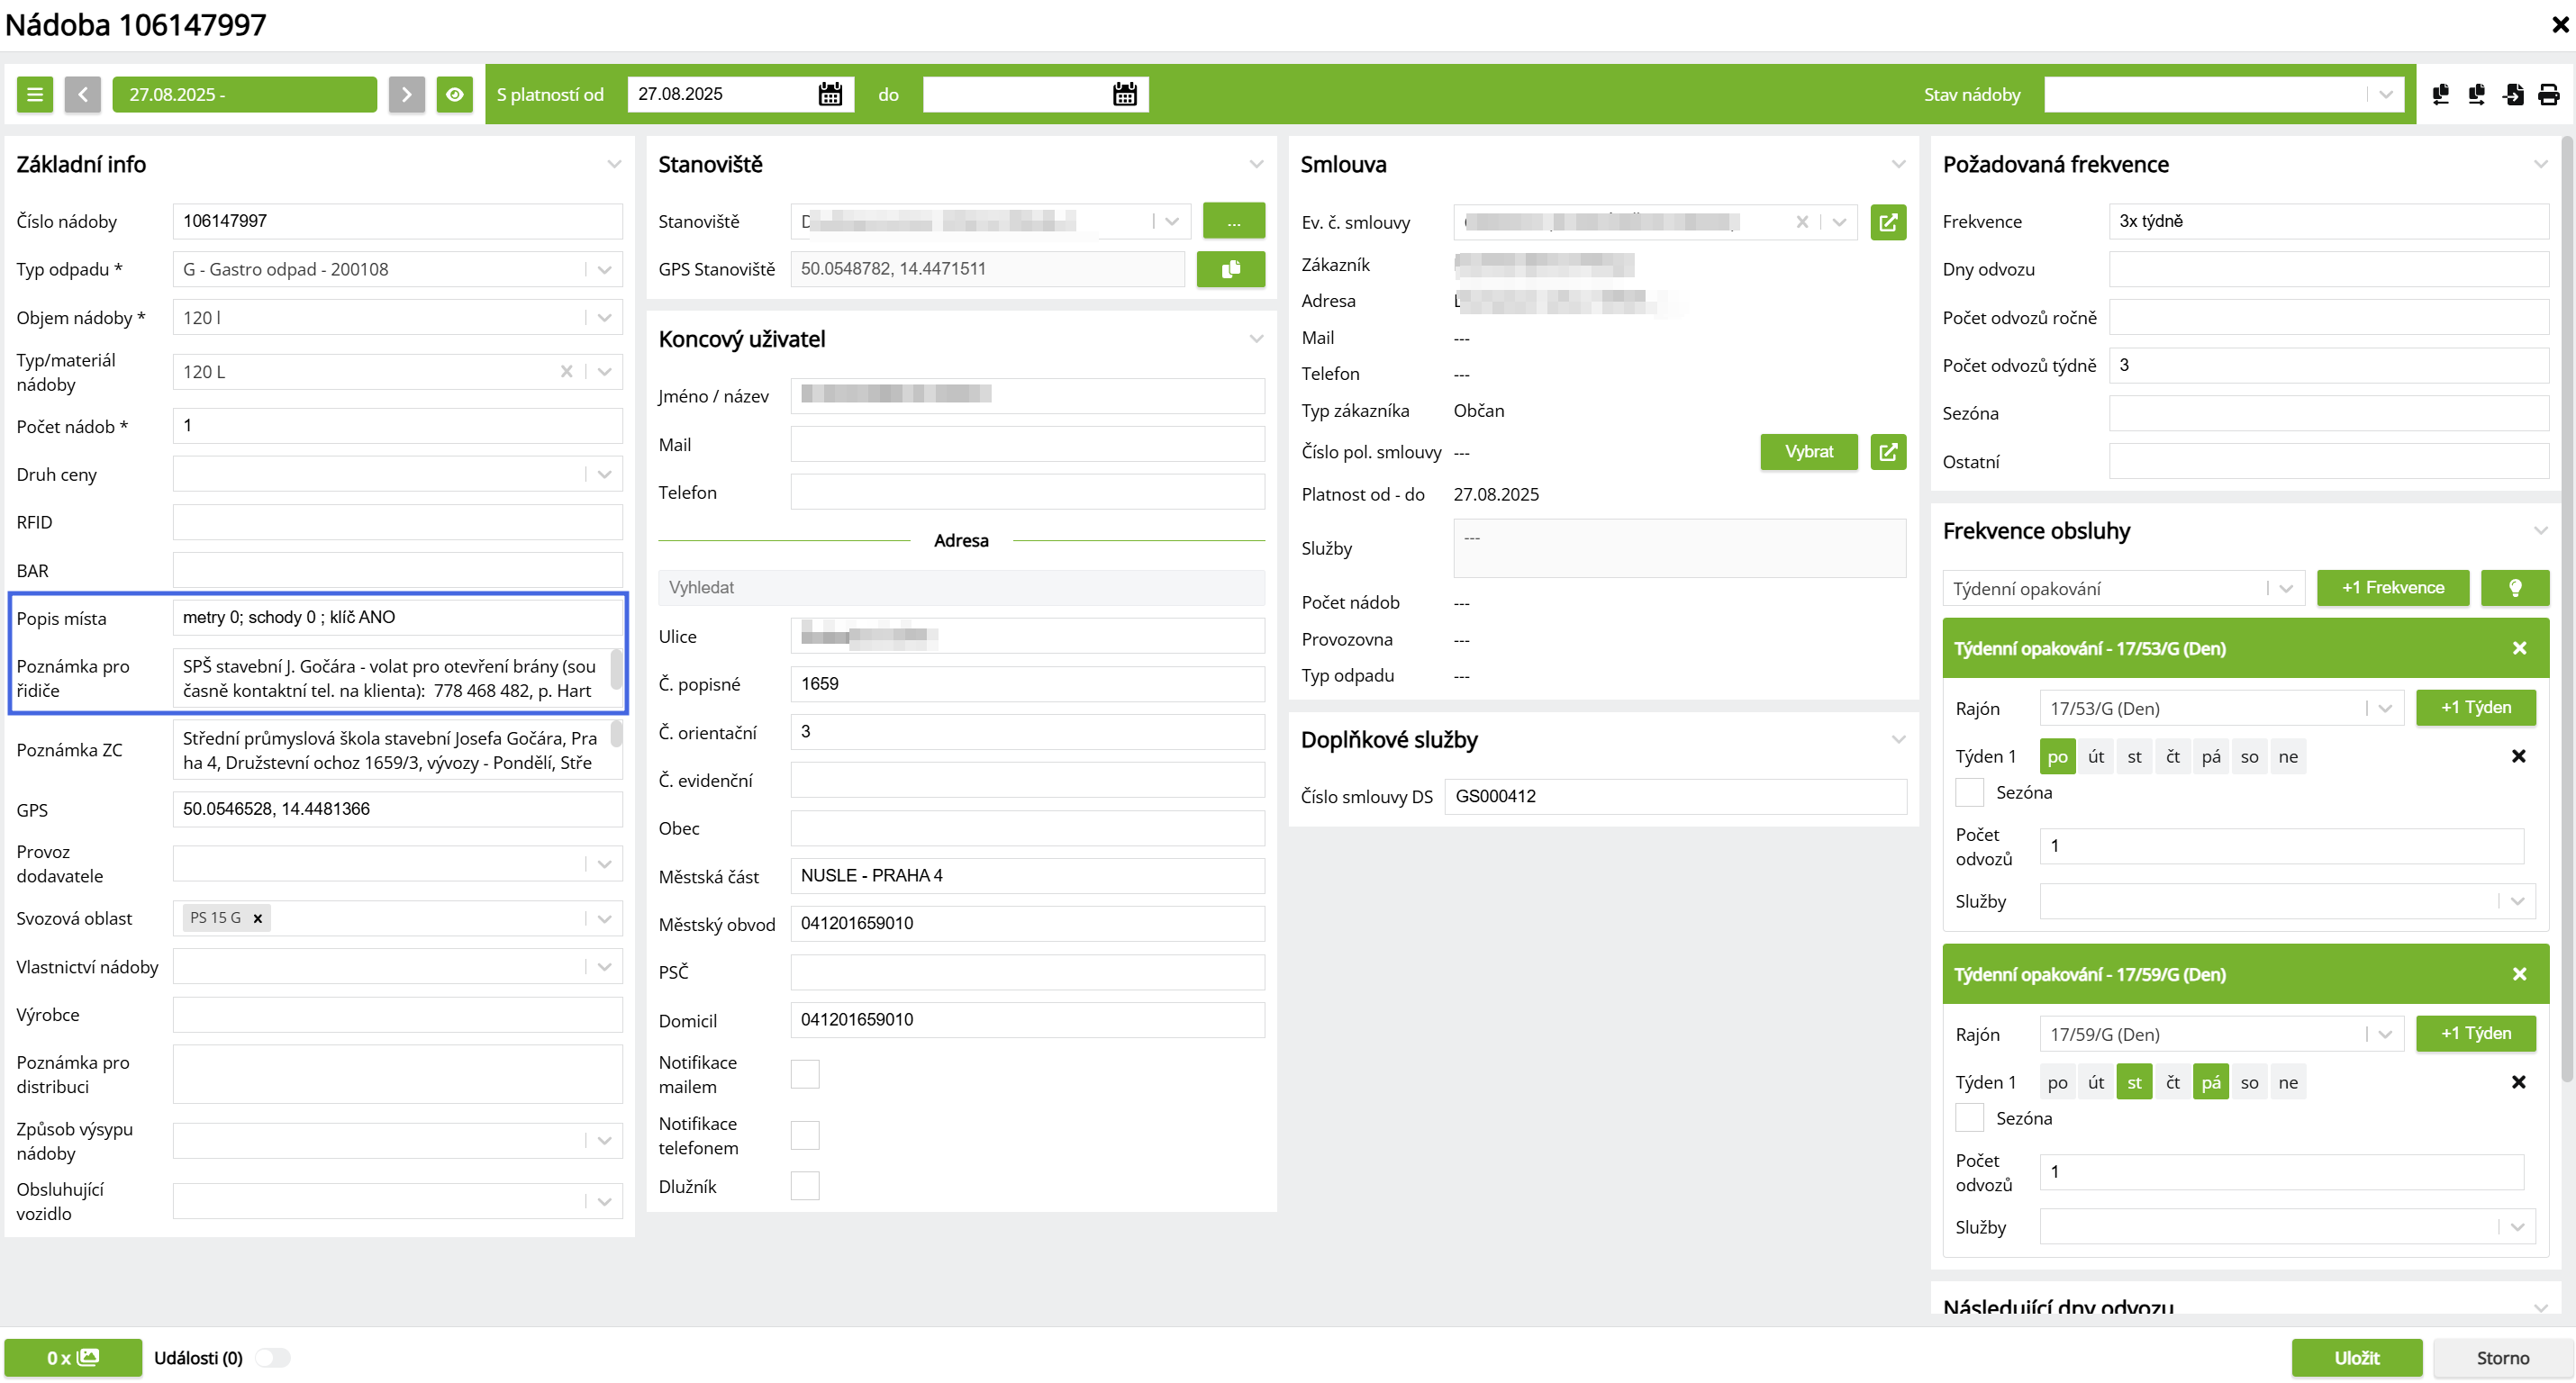Open calendar for S platností od date

[x=830, y=95]
